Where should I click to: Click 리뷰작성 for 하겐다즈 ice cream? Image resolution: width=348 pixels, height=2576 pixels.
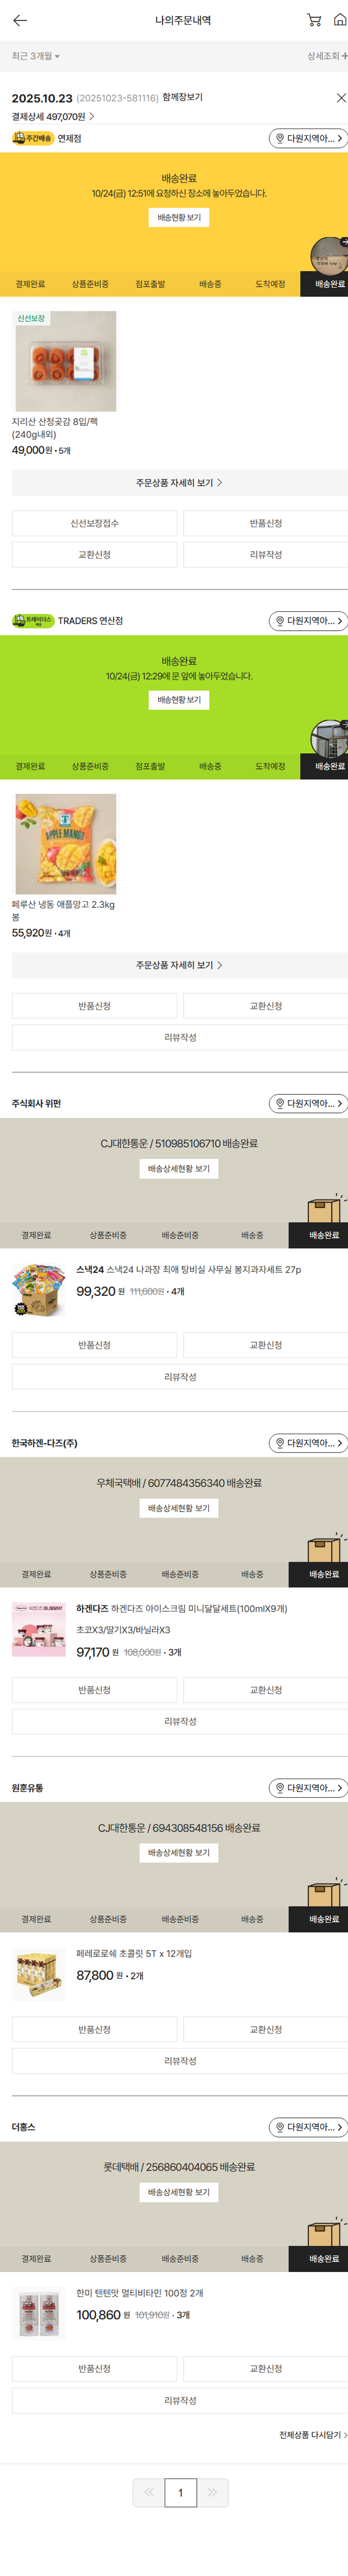[x=179, y=1721]
